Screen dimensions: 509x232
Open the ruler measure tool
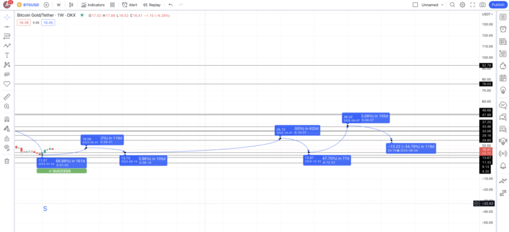click(x=7, y=96)
